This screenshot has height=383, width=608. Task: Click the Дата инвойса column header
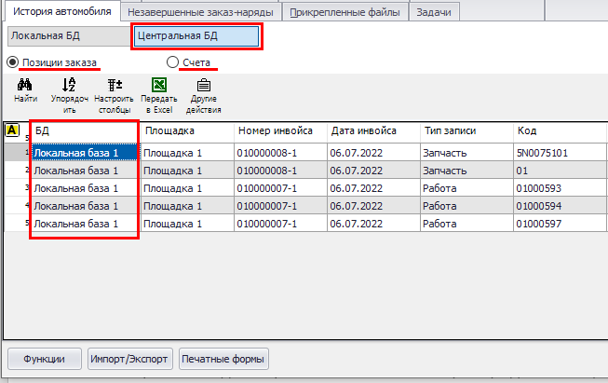pyautogui.click(x=363, y=131)
